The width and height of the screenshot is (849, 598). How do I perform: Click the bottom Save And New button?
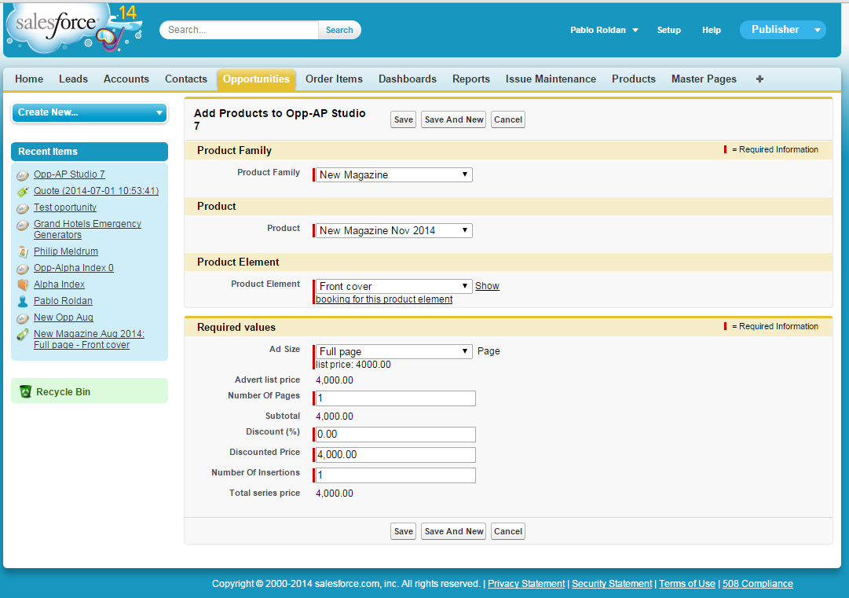[454, 531]
